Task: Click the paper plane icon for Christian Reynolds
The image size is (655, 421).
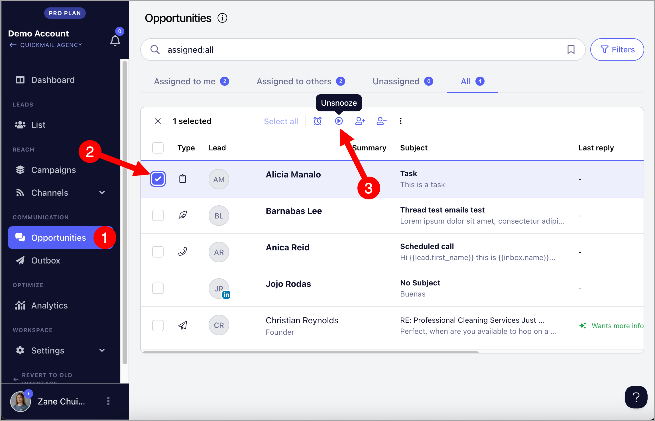Action: point(183,325)
